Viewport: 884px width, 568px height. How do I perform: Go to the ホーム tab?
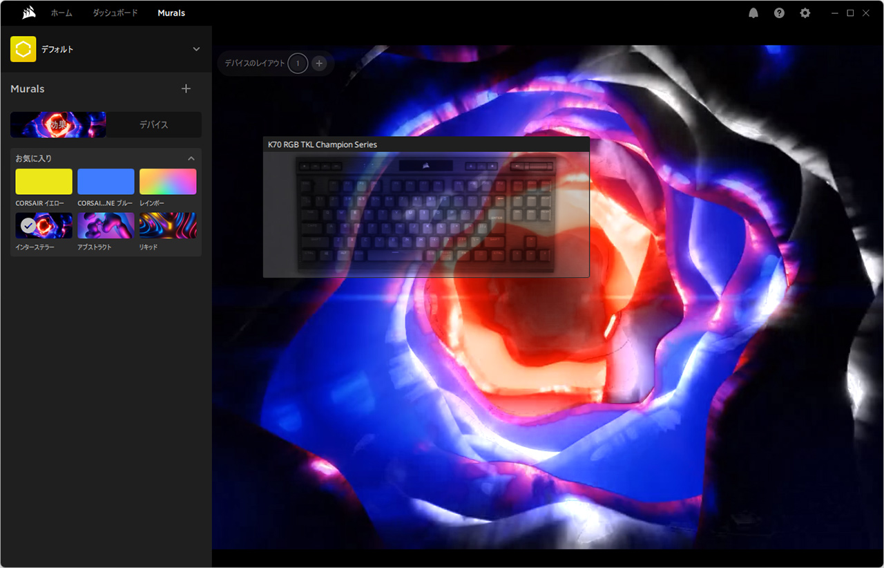pos(61,13)
